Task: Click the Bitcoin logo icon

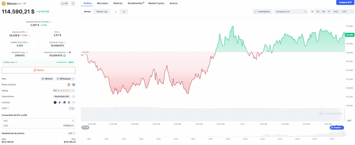Action: [4, 4]
